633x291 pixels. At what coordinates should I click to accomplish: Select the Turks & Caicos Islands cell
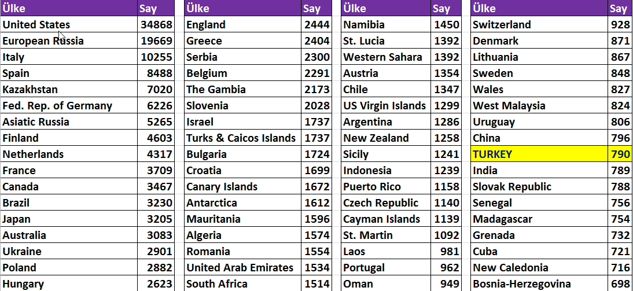coord(242,138)
